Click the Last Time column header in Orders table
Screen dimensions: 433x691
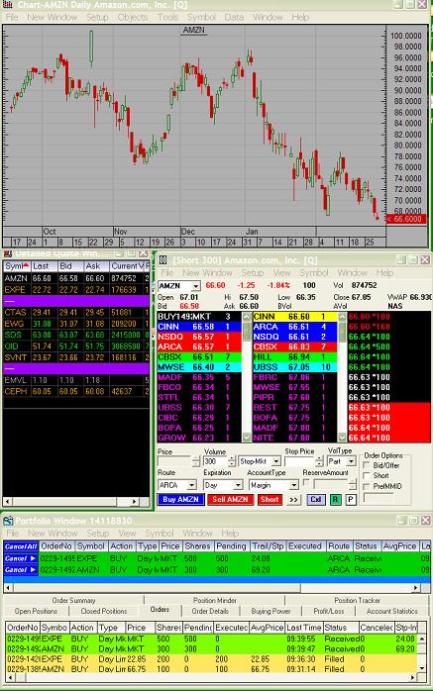tap(304, 628)
